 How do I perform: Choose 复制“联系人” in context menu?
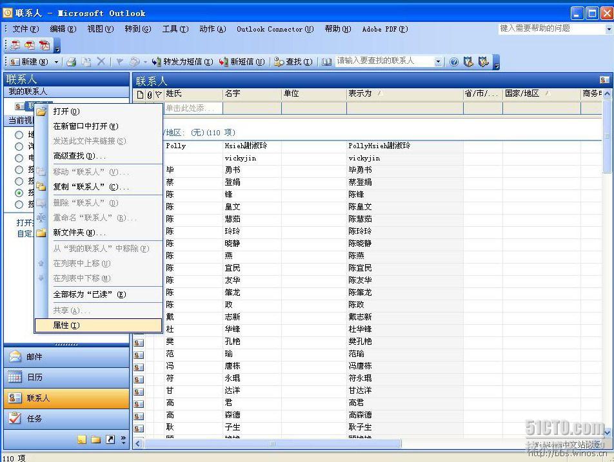pyautogui.click(x=98, y=187)
